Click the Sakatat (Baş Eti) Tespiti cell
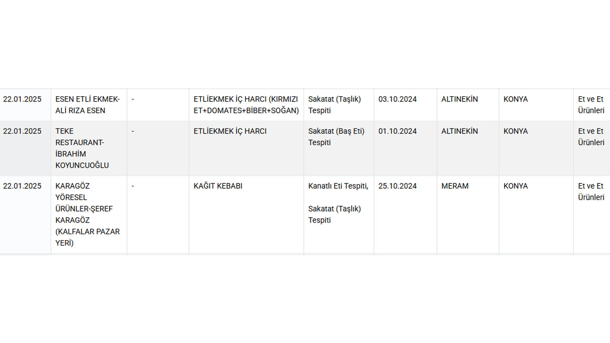 click(336, 137)
